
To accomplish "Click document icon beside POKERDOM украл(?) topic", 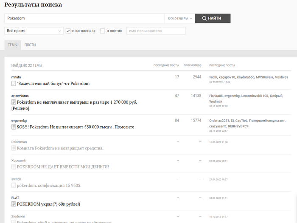I will (x=14, y=204).
